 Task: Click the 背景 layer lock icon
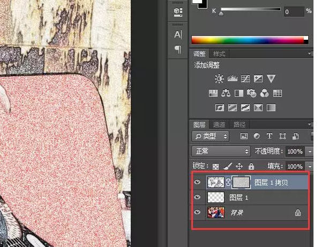pos(298,213)
